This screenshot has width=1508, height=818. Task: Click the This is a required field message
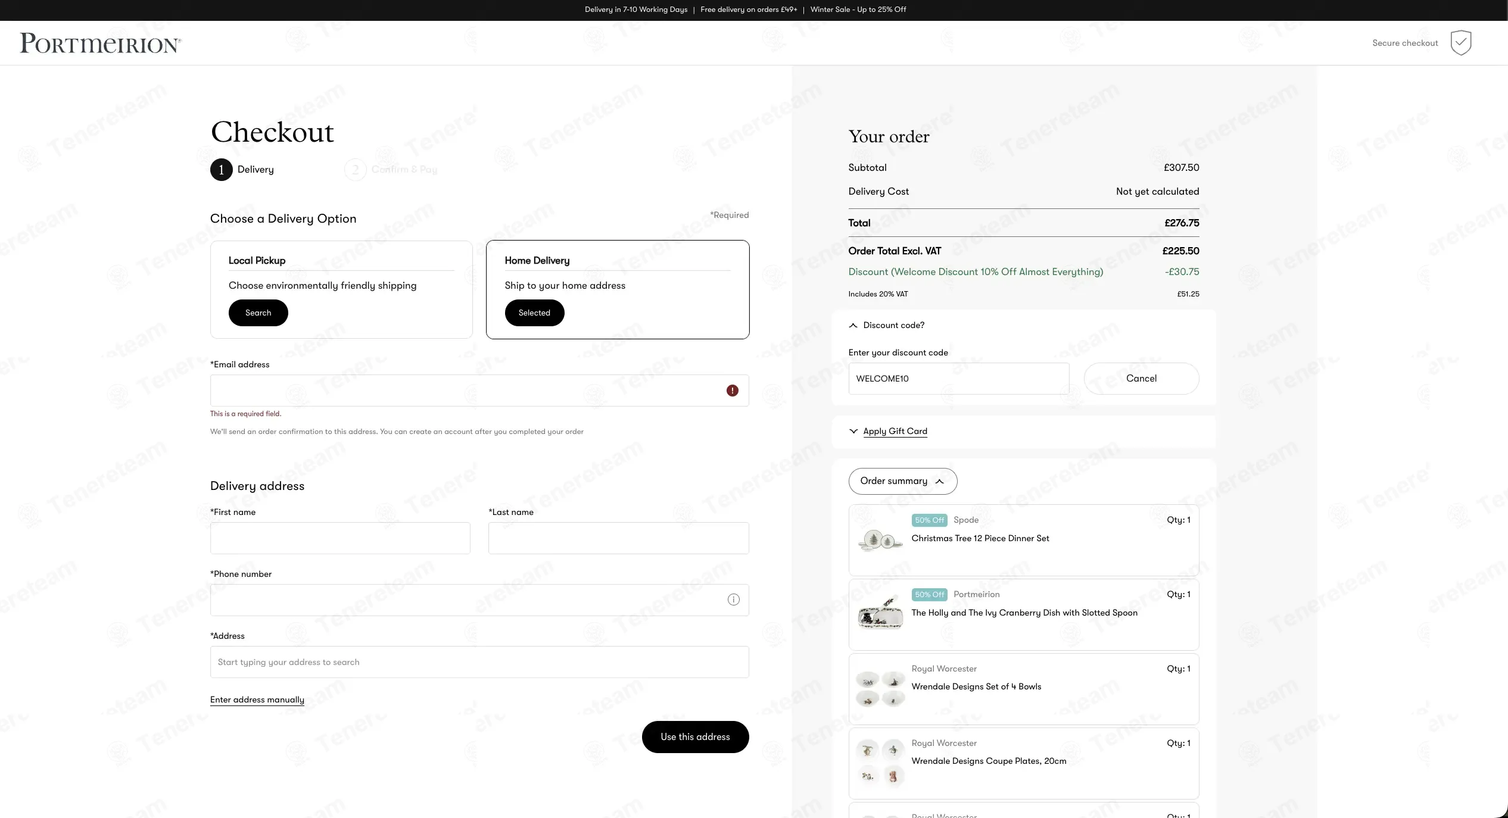[246, 414]
